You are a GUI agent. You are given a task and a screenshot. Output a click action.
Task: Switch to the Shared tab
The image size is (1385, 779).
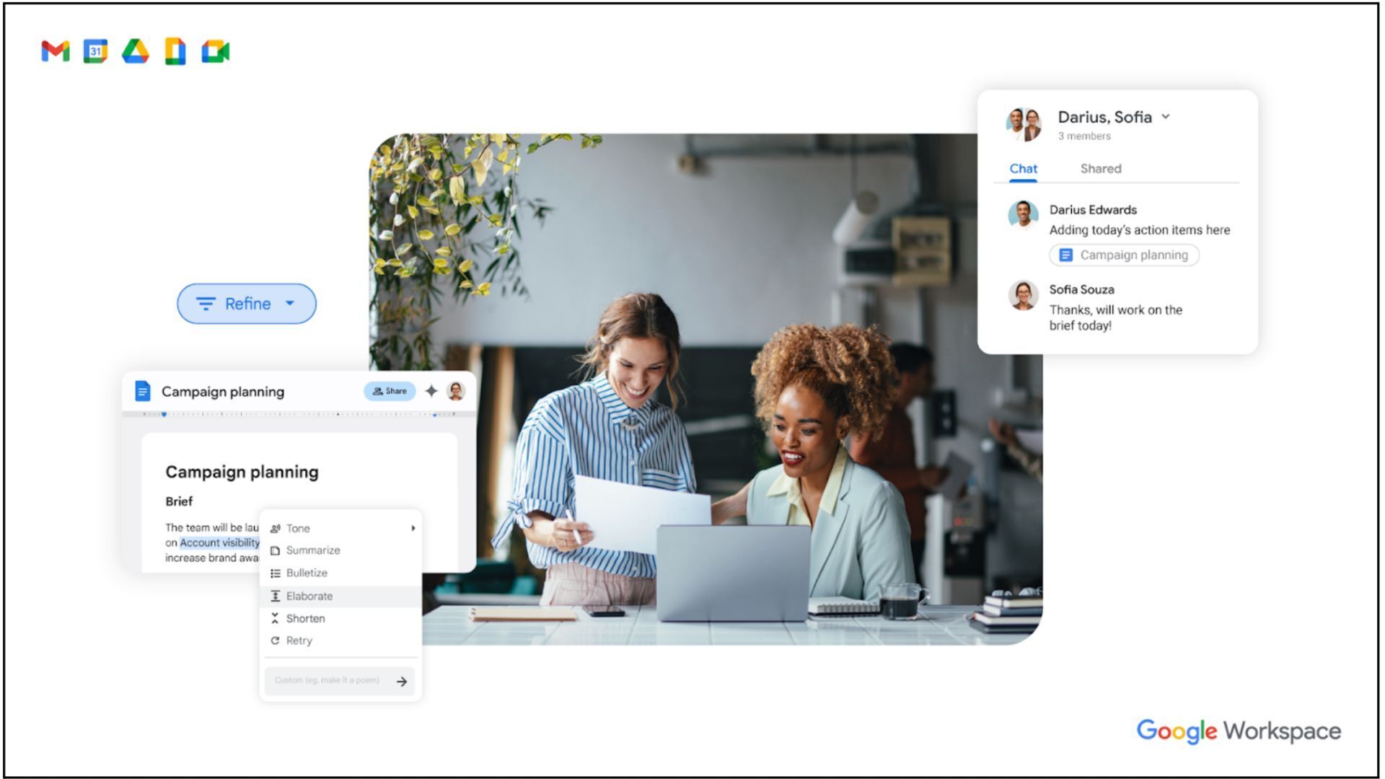coord(1100,169)
